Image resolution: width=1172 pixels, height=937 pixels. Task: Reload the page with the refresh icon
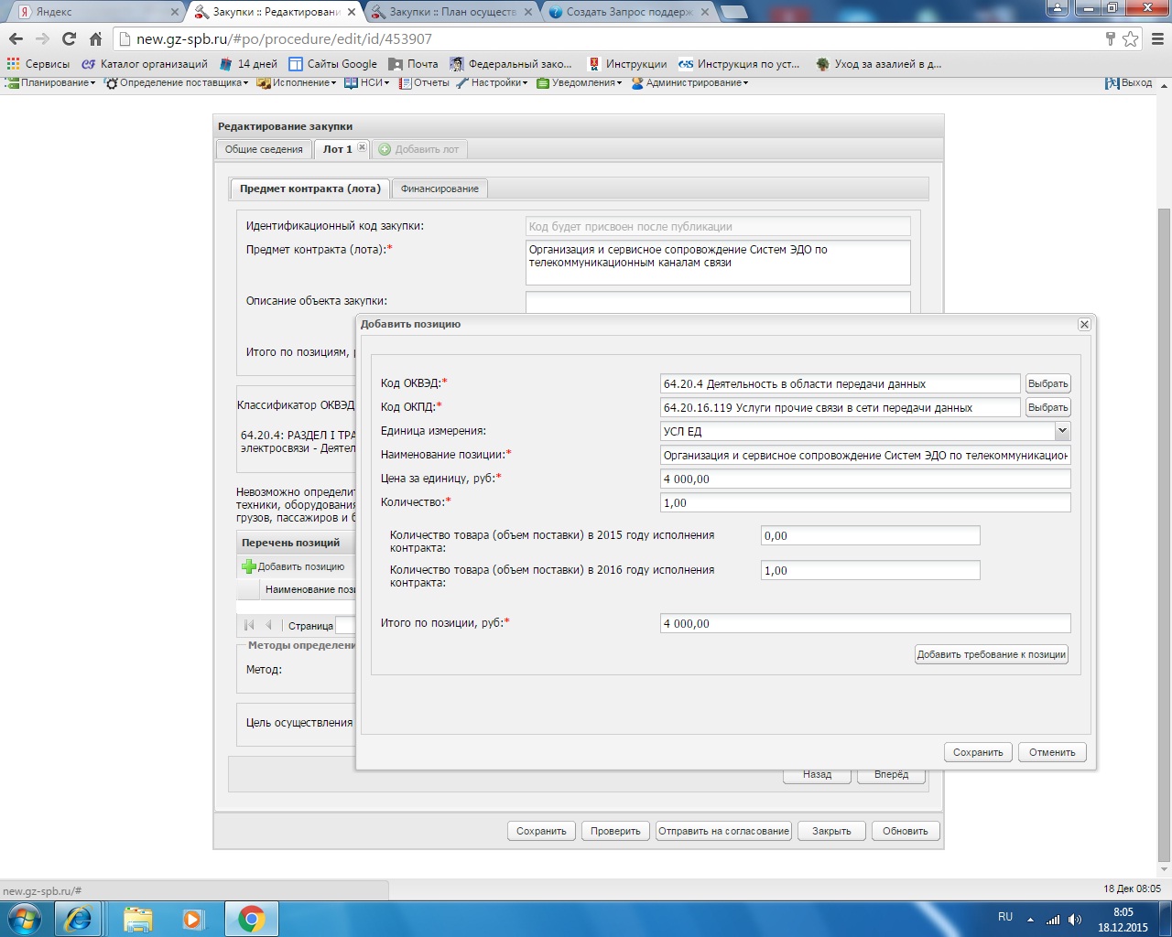pyautogui.click(x=69, y=38)
